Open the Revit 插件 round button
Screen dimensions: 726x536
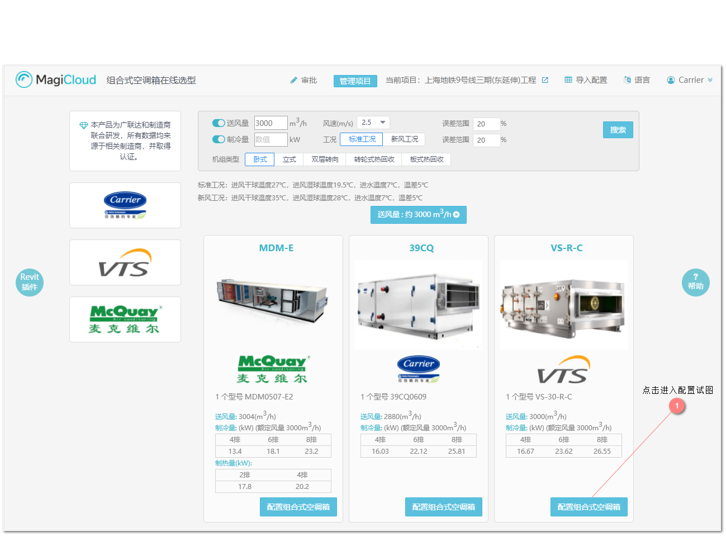[30, 282]
